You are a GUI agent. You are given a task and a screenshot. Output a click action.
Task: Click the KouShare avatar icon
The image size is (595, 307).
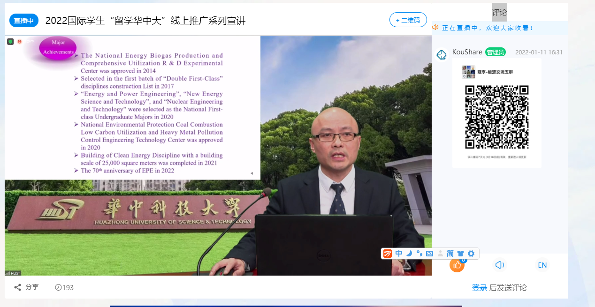point(442,55)
